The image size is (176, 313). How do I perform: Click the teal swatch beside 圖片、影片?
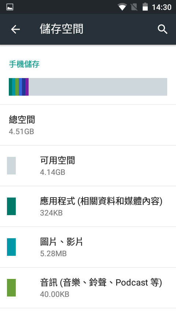pos(11,247)
